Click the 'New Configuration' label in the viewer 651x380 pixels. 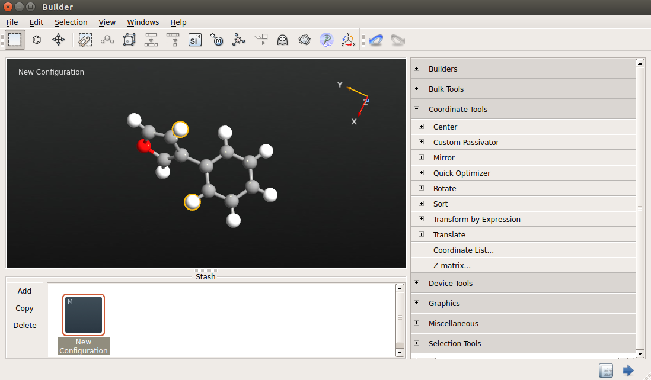[51, 72]
